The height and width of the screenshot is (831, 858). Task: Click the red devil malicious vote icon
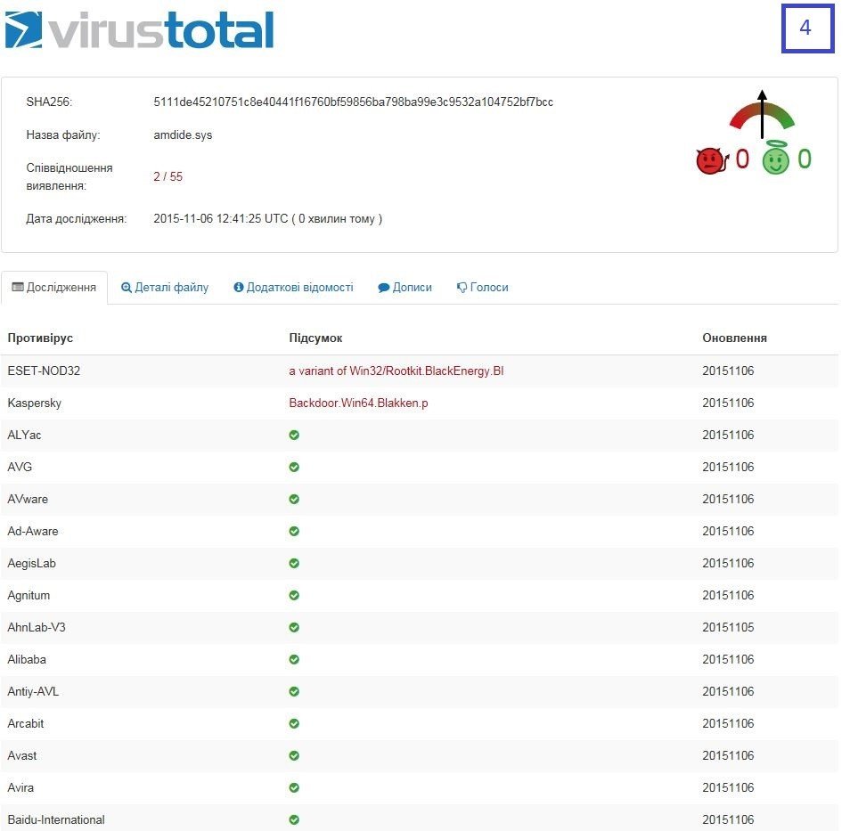pos(711,160)
